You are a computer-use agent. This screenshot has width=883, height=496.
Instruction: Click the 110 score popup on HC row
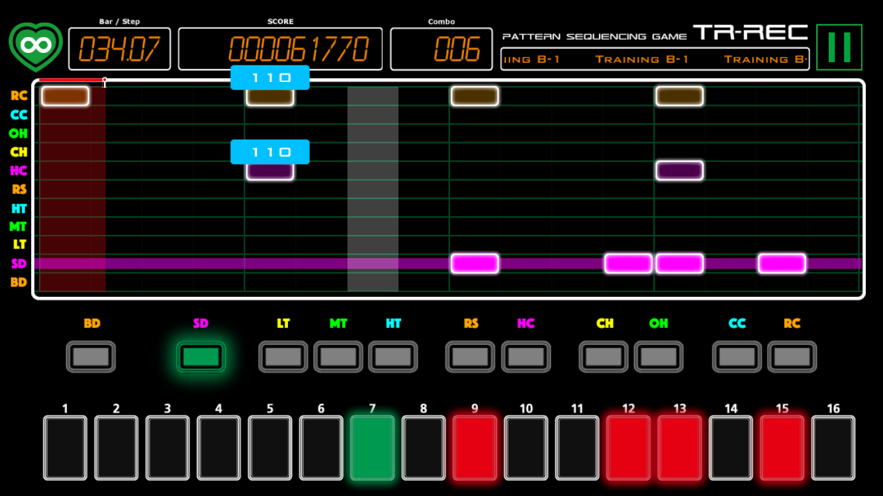click(270, 152)
